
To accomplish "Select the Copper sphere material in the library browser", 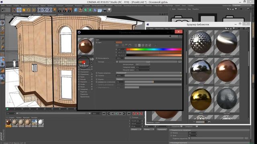I will [x=226, y=71].
